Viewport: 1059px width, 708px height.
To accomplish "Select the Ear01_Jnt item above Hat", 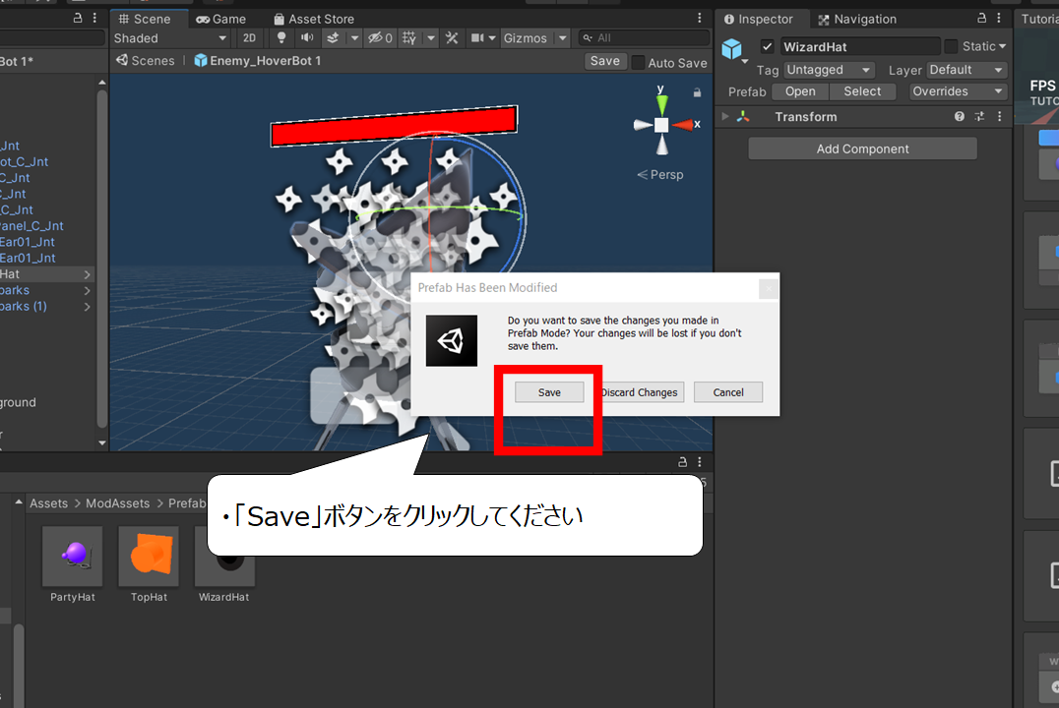I will tap(28, 258).
